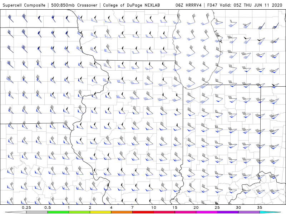Image resolution: width=286 pixels, height=214 pixels.
Task: Click the magenta swatch between 15 and 20
Action: pyautogui.click(x=185, y=212)
